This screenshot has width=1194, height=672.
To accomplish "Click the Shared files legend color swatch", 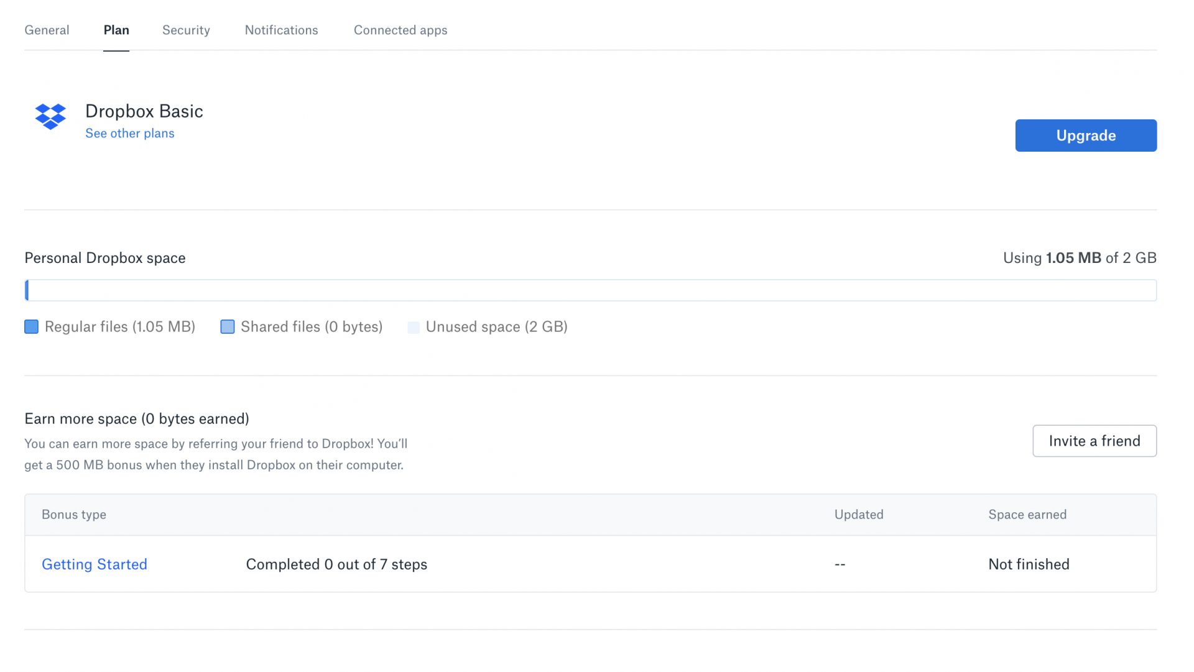I will 228,327.
